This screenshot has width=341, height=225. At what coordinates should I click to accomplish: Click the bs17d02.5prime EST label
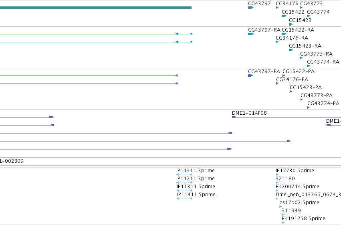pyautogui.click(x=299, y=203)
